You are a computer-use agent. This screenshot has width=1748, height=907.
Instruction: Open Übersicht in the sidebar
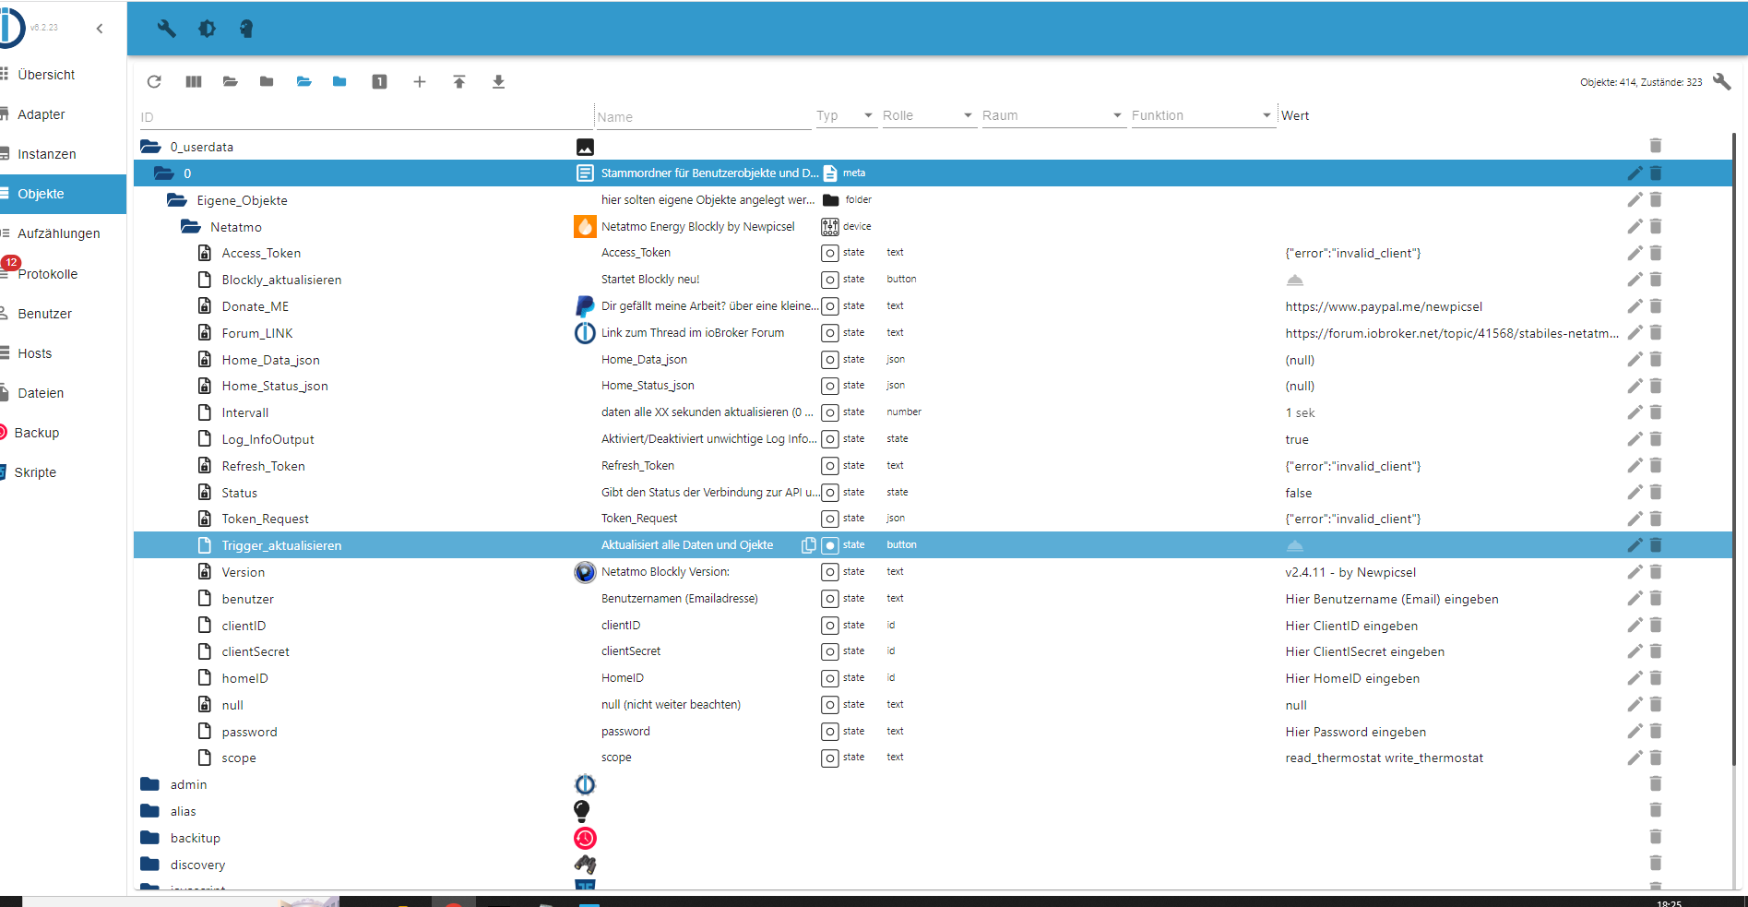pyautogui.click(x=63, y=75)
